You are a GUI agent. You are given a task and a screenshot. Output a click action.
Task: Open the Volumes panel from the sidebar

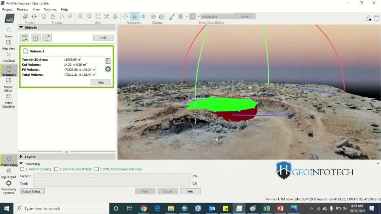8,71
